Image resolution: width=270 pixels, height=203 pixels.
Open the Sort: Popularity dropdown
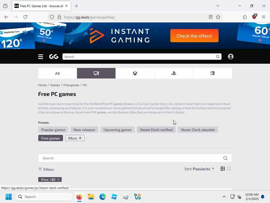pyautogui.click(x=199, y=169)
